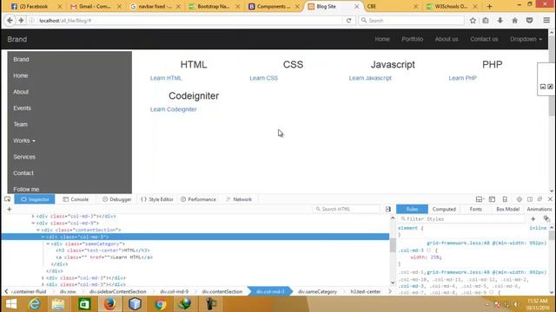Click the Pocket icon in toolbar
Screen dimensions: 556x312
click(x=529, y=21)
